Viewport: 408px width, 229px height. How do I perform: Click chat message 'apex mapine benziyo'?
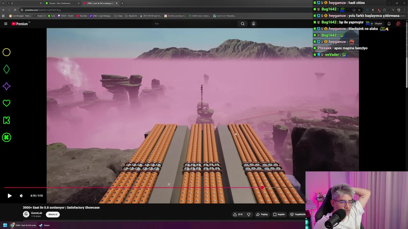pyautogui.click(x=351, y=48)
